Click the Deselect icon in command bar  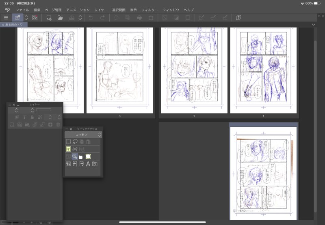pos(165,17)
